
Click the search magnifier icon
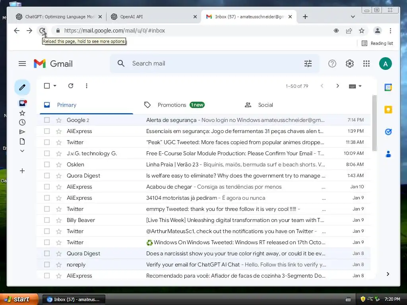(x=121, y=64)
